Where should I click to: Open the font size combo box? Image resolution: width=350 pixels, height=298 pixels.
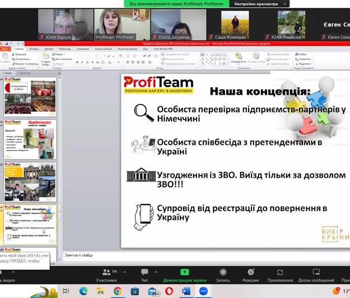coord(102,56)
